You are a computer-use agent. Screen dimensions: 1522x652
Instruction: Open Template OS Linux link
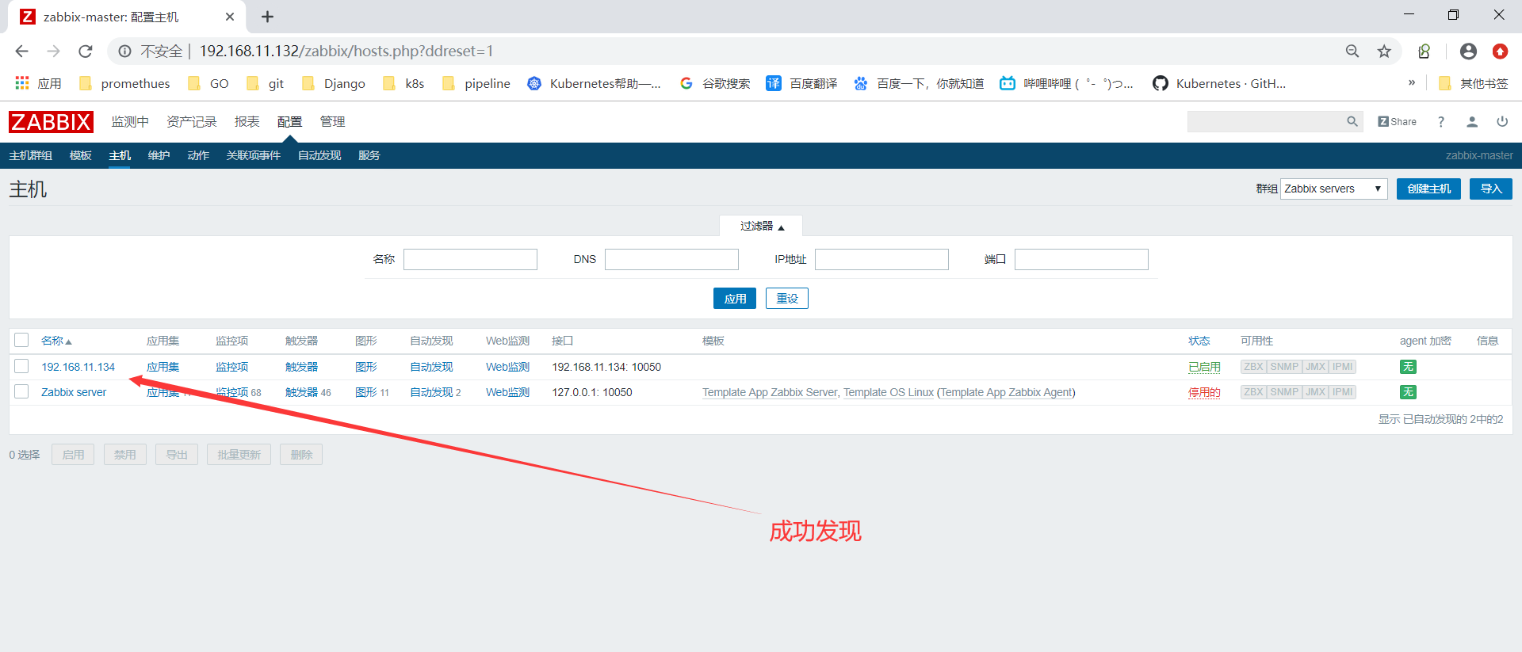point(889,392)
